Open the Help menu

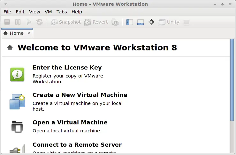77,12
